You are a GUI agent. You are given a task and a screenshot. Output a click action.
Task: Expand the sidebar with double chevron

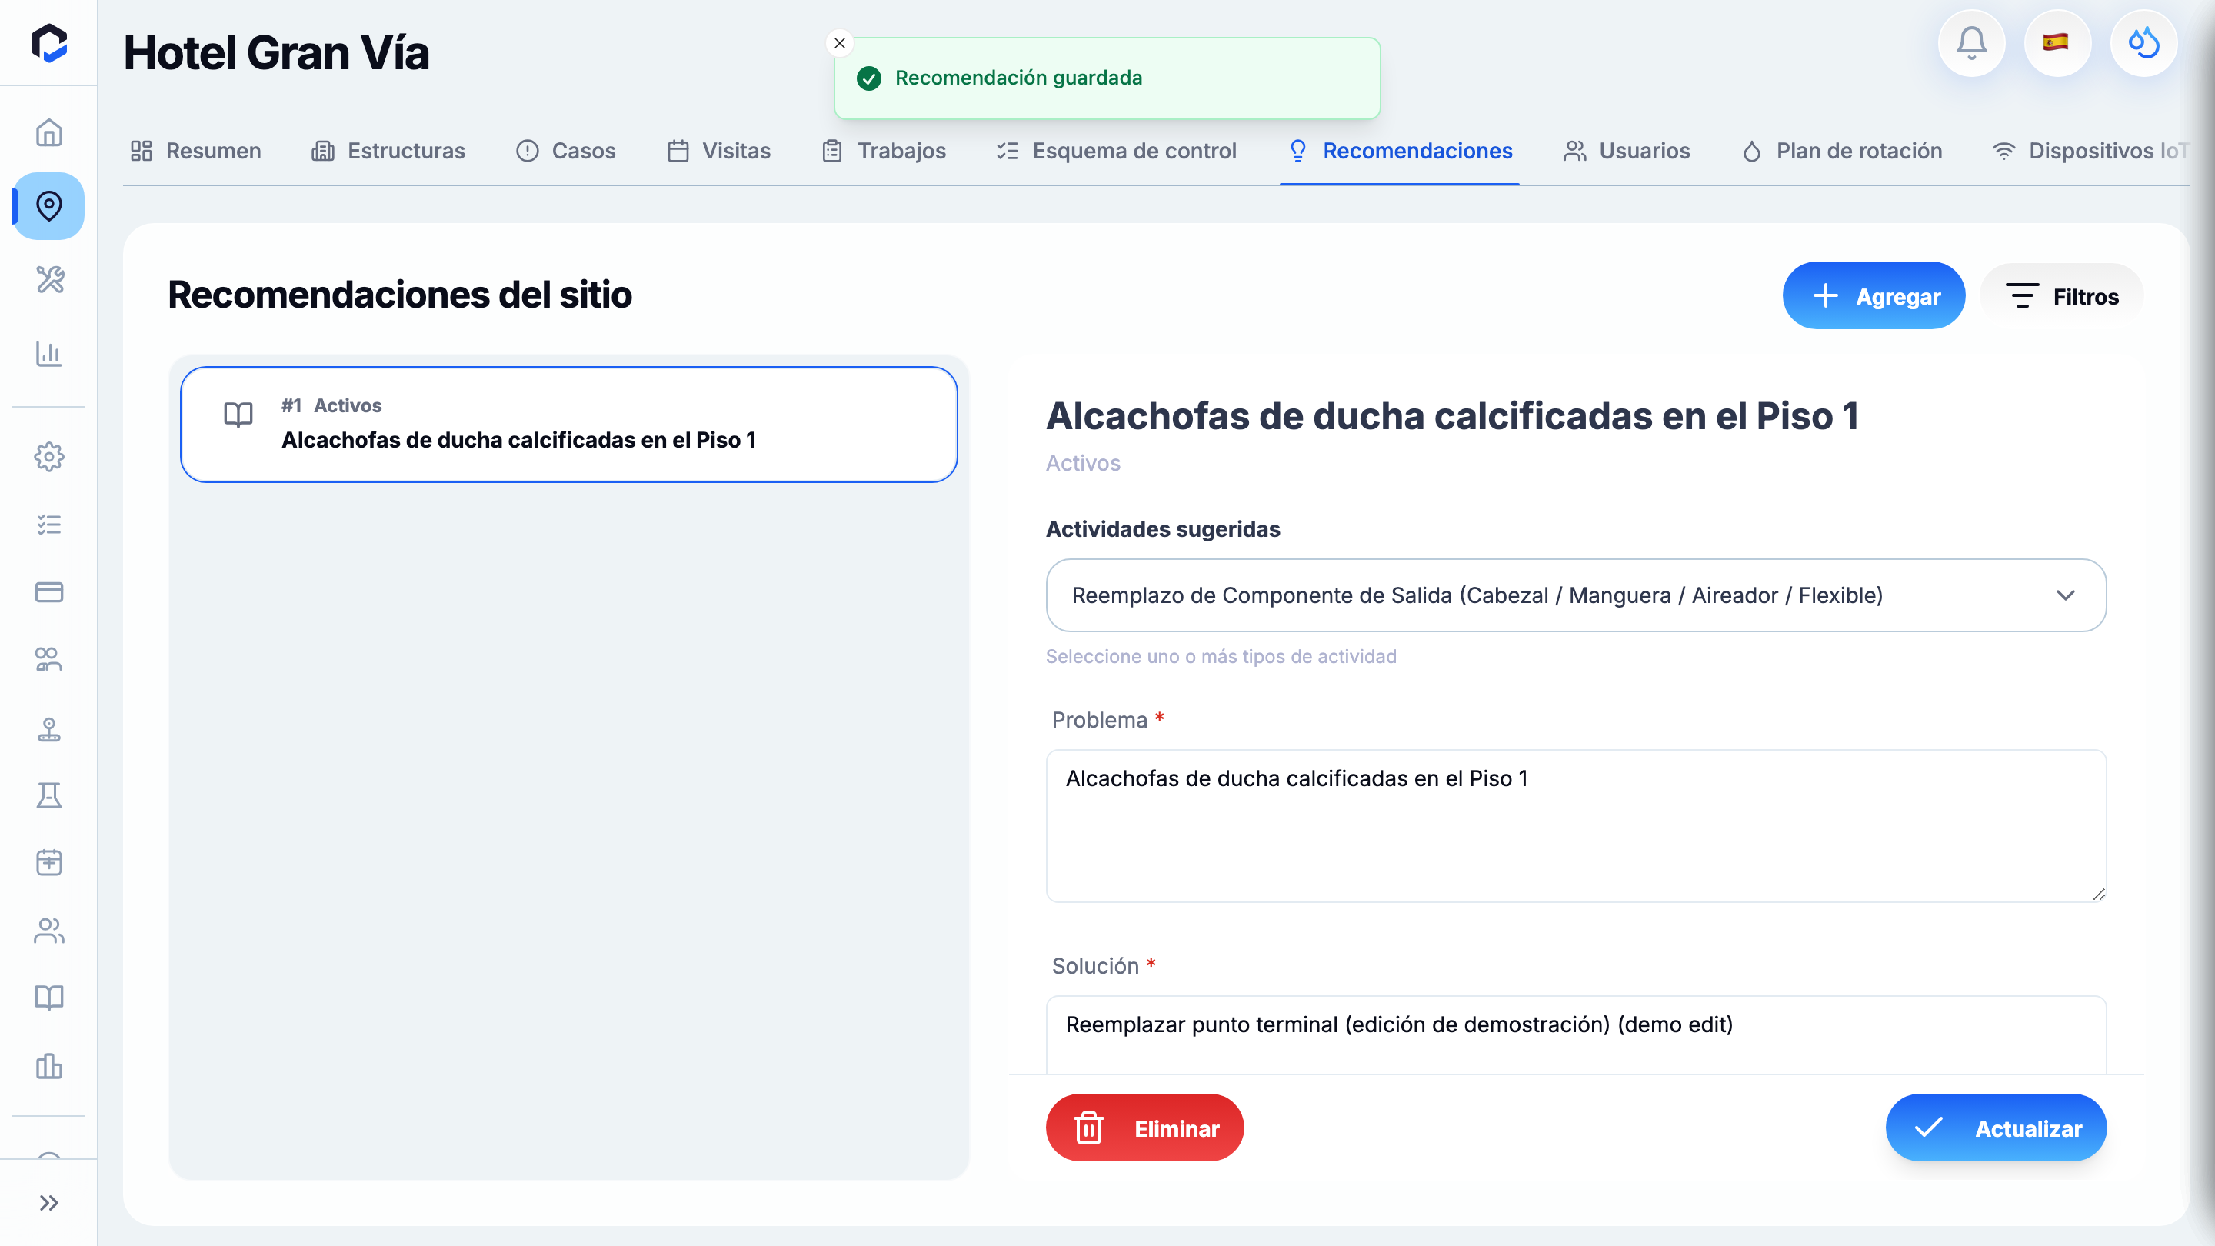(49, 1202)
